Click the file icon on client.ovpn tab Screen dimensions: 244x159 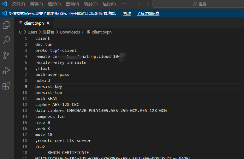tap(21, 23)
